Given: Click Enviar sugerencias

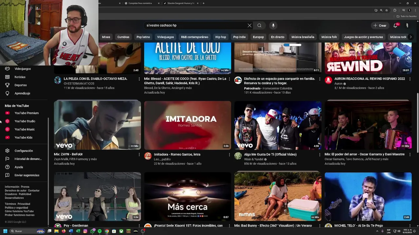Looking at the screenshot, I should (x=27, y=175).
